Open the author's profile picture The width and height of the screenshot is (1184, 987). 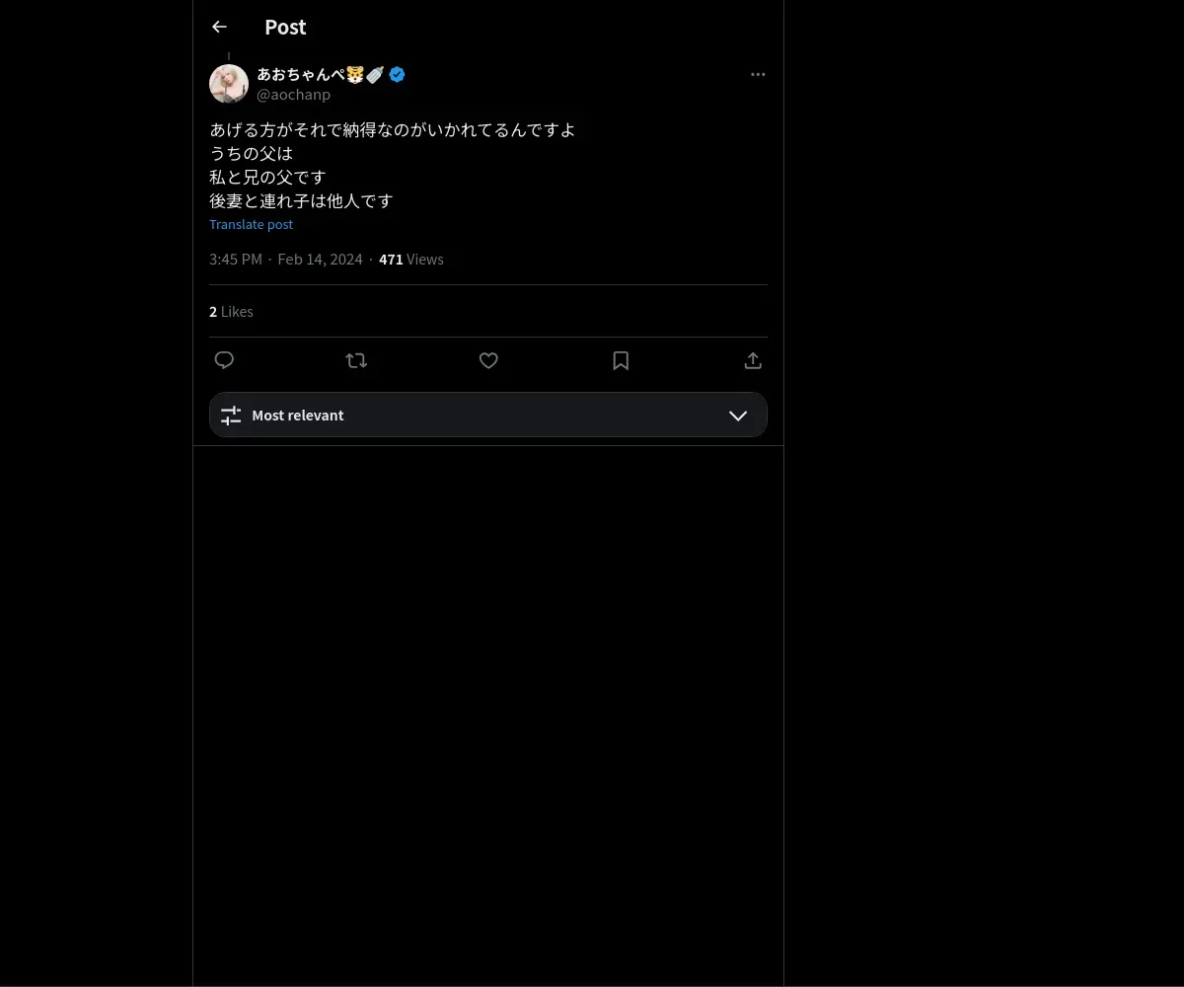[x=229, y=84]
